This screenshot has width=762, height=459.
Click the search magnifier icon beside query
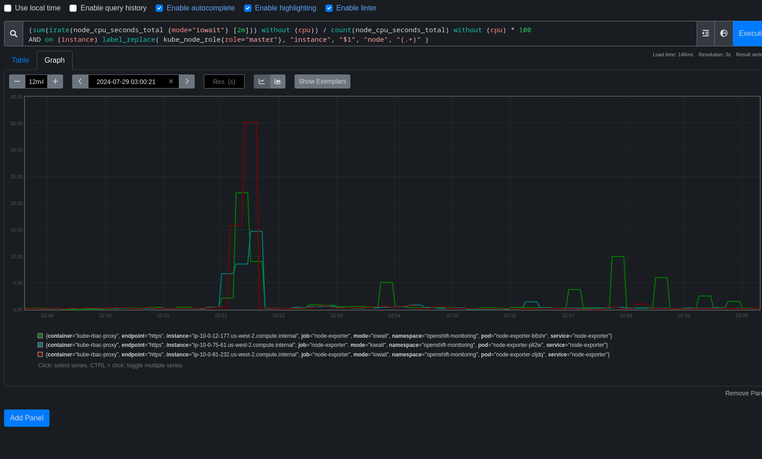pyautogui.click(x=14, y=34)
